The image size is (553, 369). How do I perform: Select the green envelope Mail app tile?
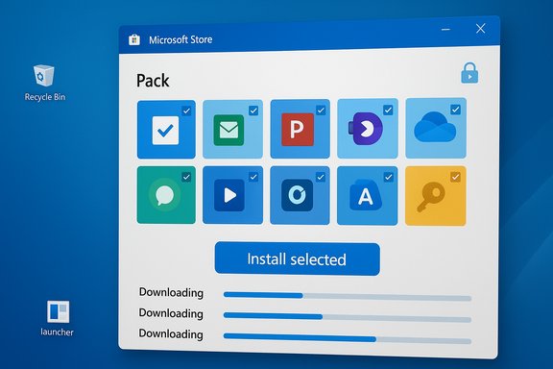click(x=232, y=129)
